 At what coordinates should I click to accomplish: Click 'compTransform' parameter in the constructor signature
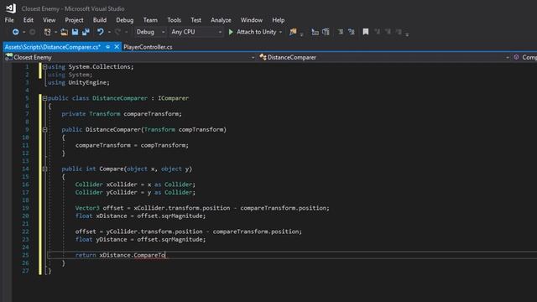[x=201, y=130]
